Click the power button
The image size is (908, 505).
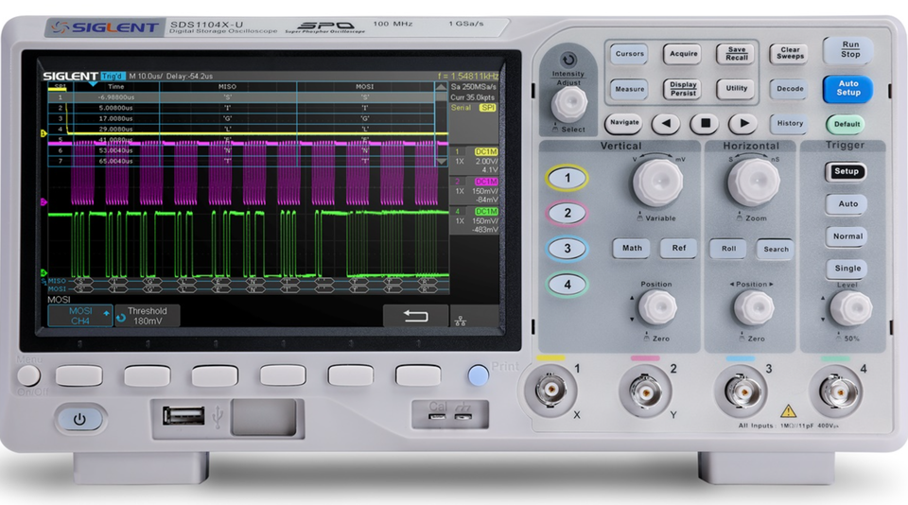[x=79, y=419]
